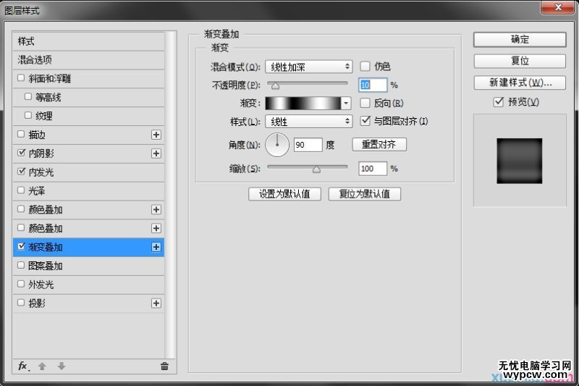Click the effects list vertical scrollbar

pos(170,195)
